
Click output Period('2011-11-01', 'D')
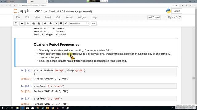tap(51, 91)
